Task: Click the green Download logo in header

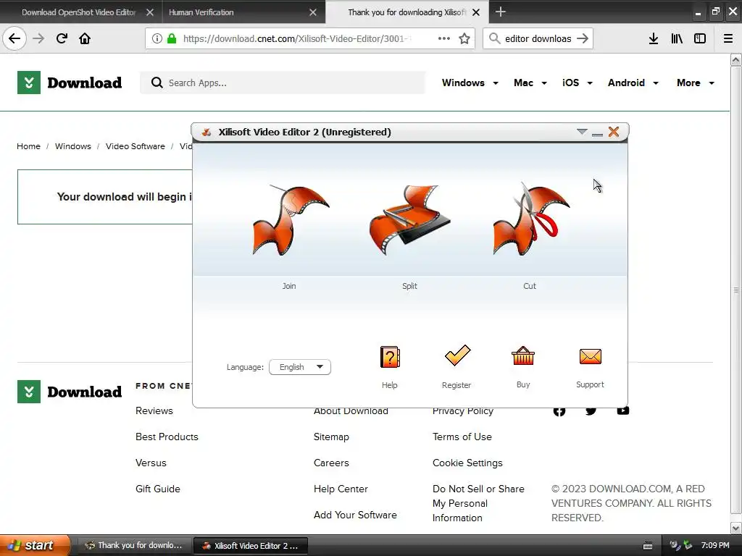Action: pos(70,83)
